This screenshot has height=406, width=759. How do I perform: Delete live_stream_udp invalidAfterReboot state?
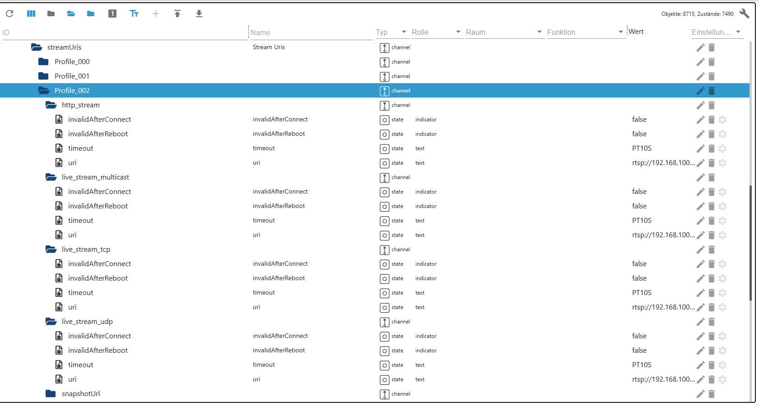point(712,351)
